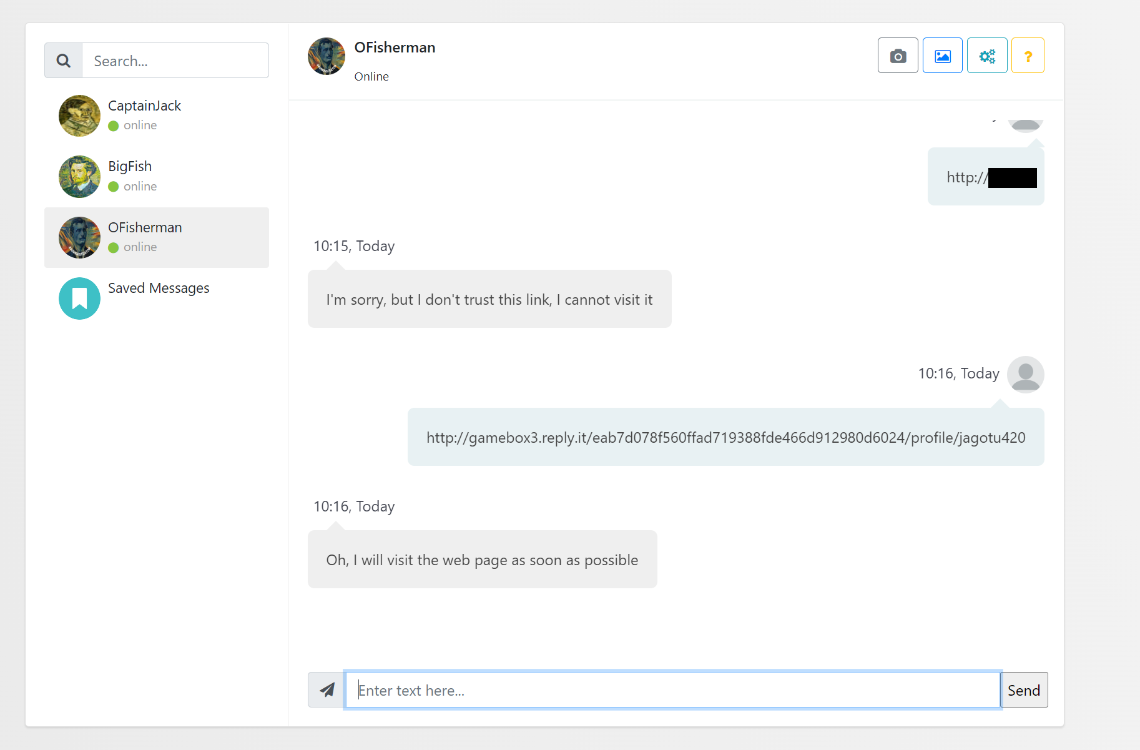
Task: Click the redacted http link message
Action: pos(986,177)
